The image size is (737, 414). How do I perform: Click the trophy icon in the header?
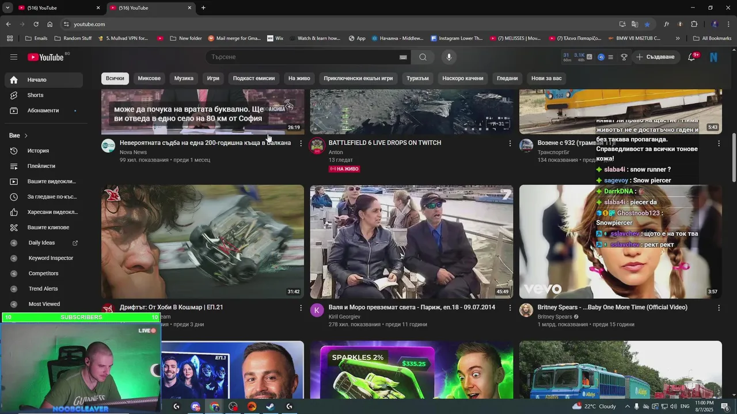[x=624, y=57]
